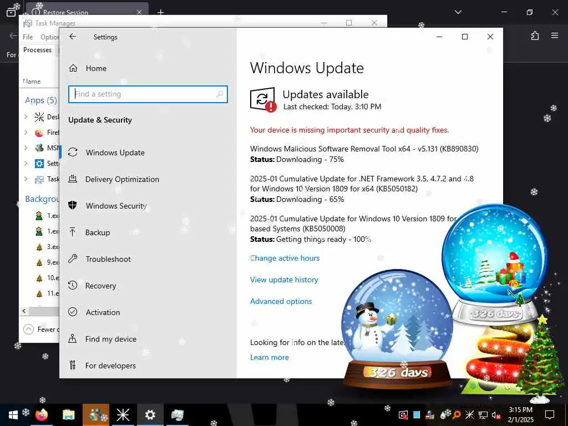Open Advanced options for Windows Update
Viewport: 568px width, 426px height.
pyautogui.click(x=281, y=301)
